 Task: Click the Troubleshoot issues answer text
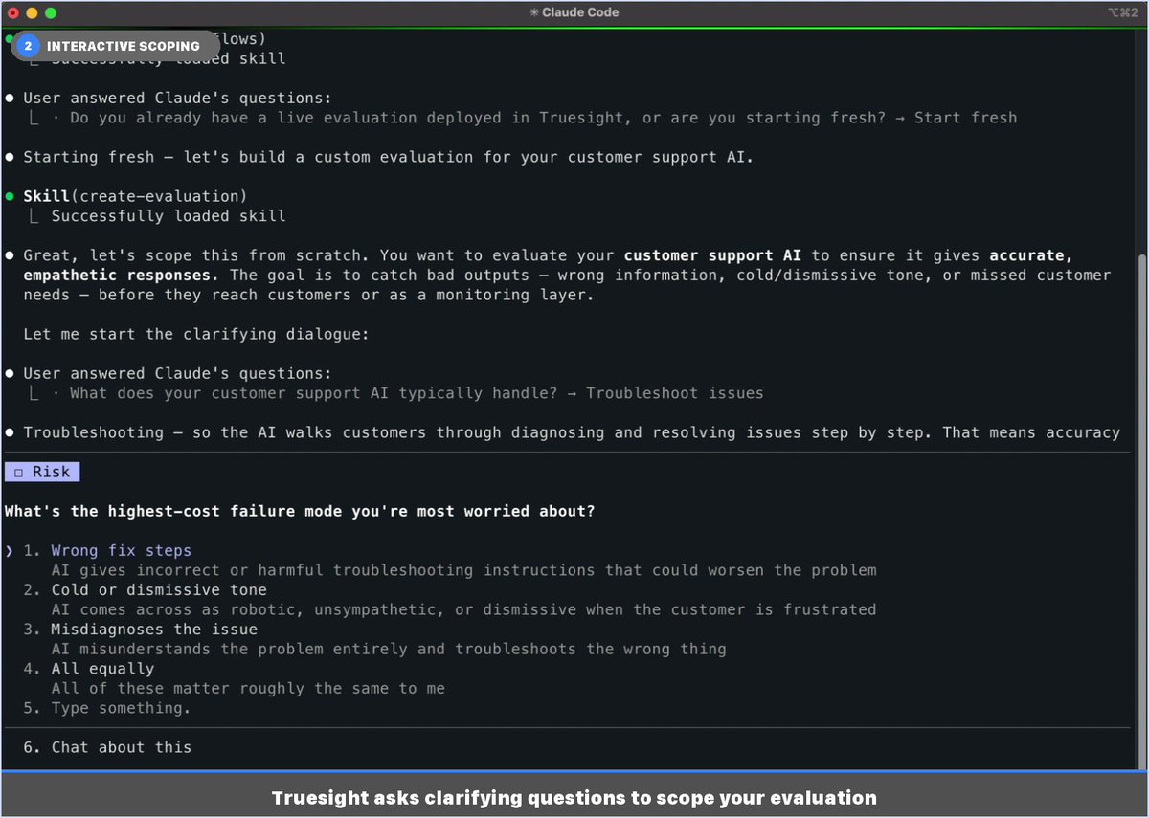pos(674,393)
